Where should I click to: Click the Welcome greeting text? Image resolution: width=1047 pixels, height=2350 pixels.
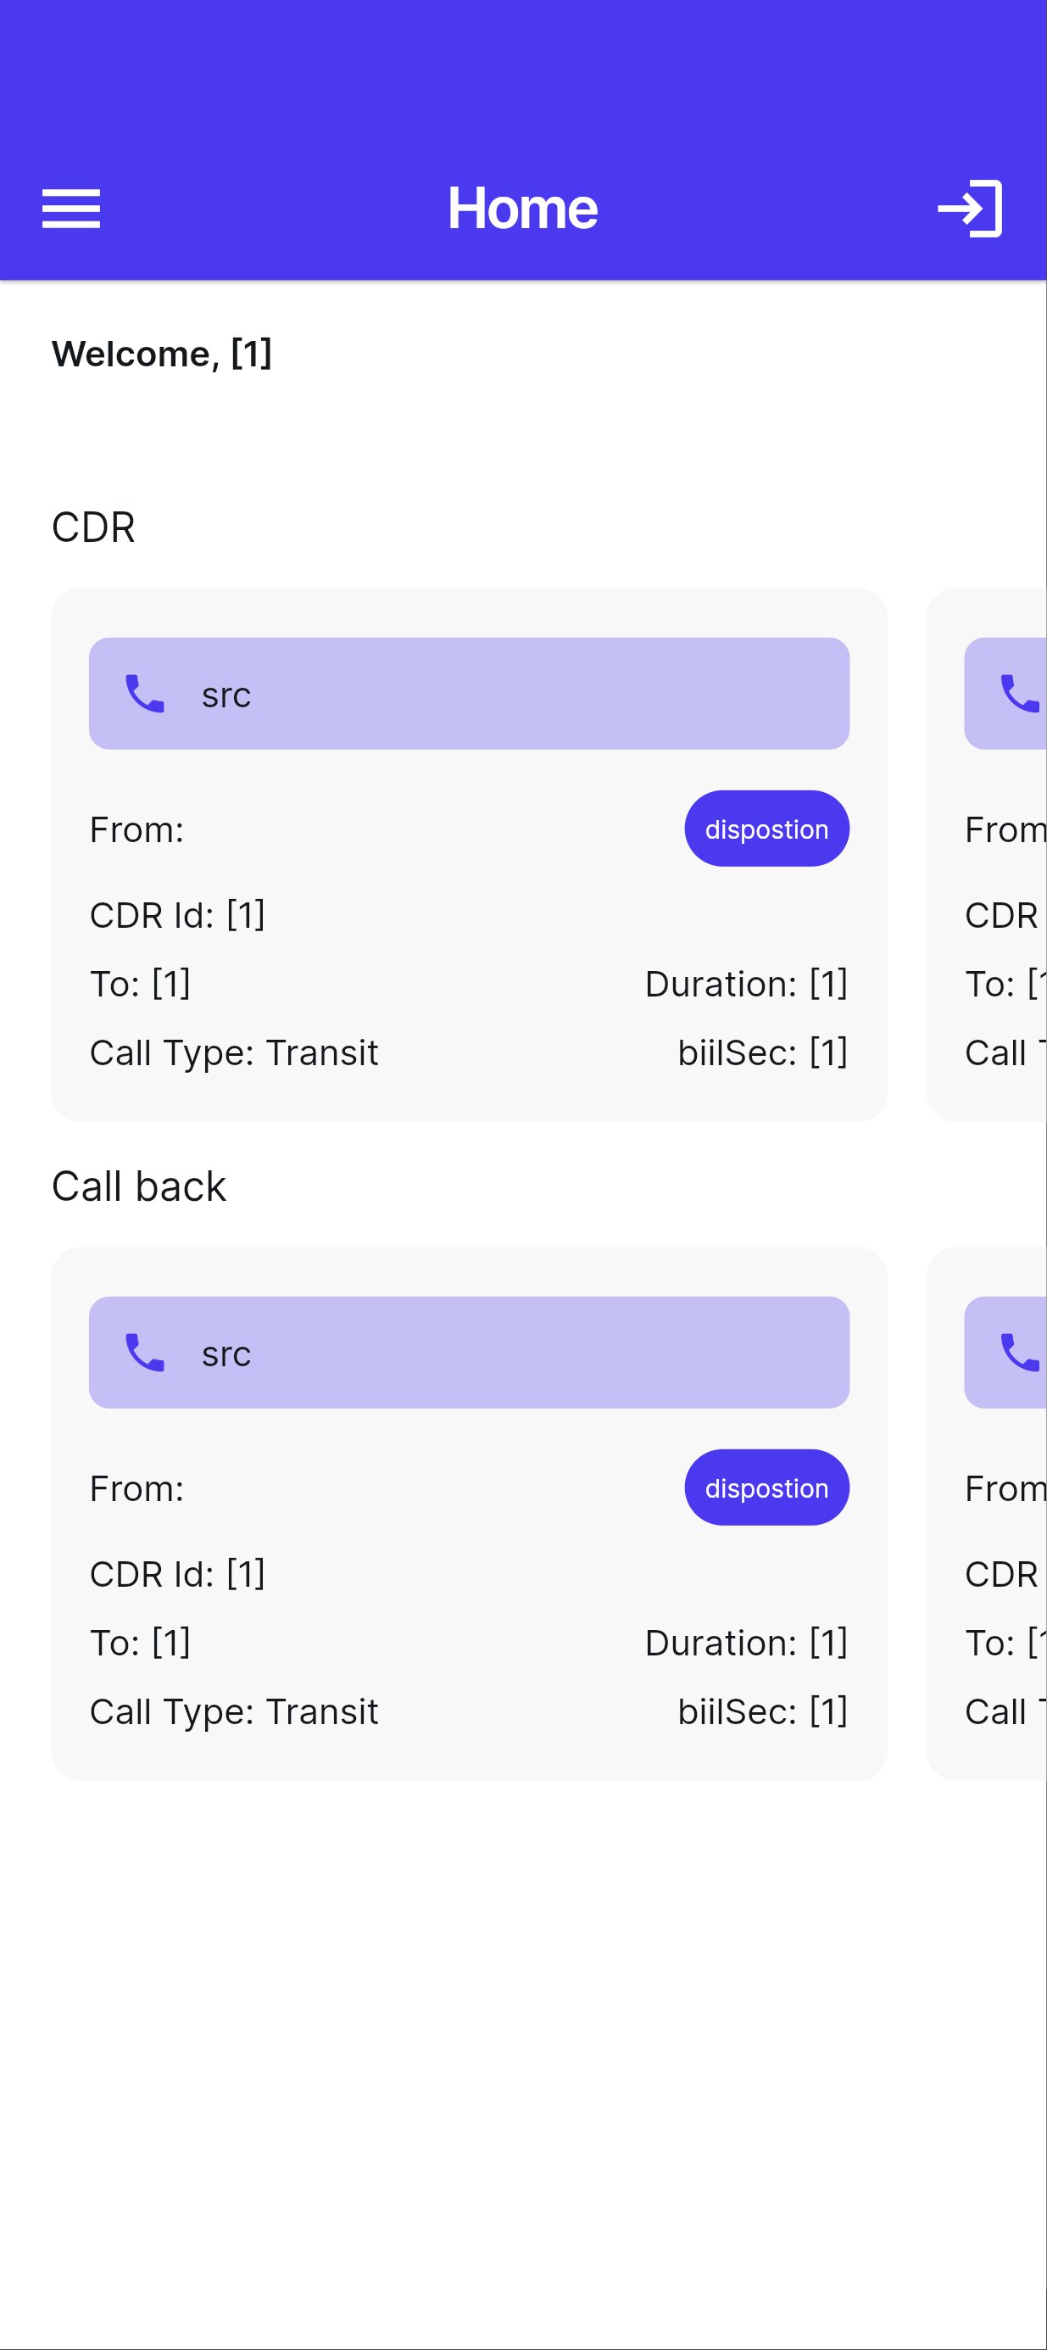coord(161,354)
